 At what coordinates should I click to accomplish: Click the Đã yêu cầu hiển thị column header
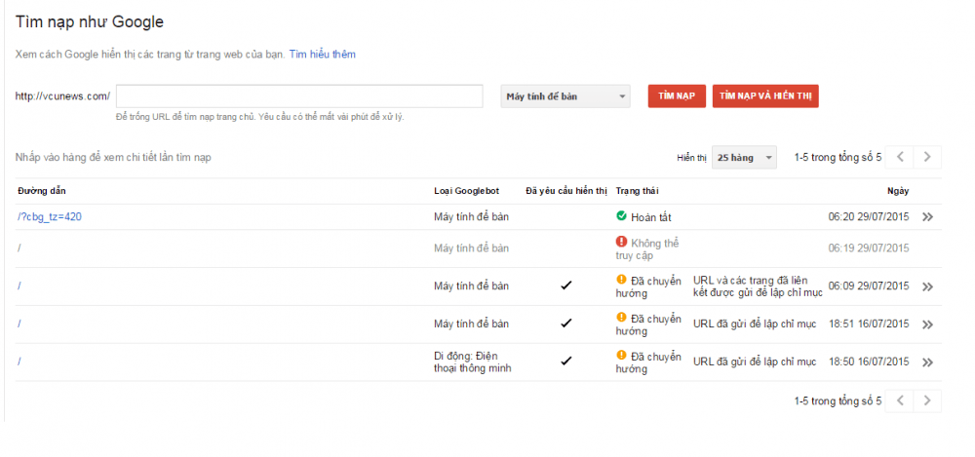[566, 191]
